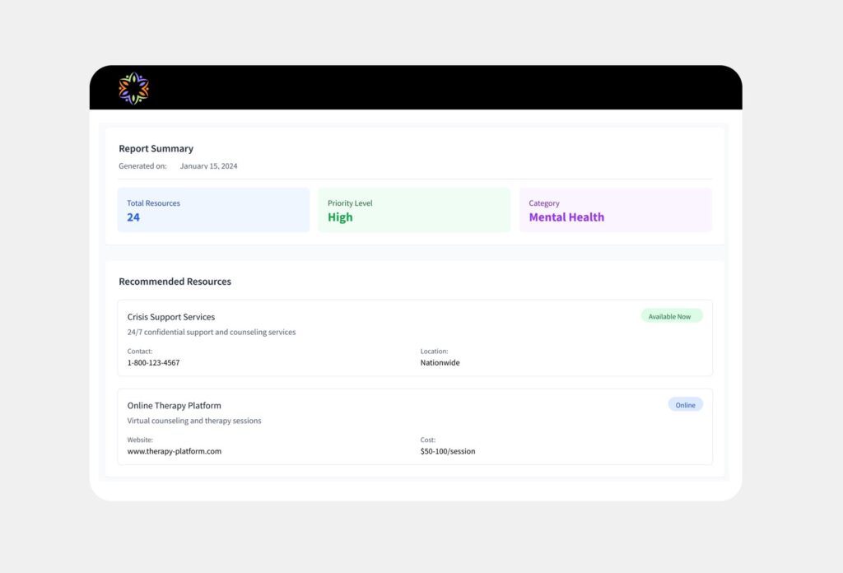
Task: Click the green High priority text
Action: tap(340, 217)
